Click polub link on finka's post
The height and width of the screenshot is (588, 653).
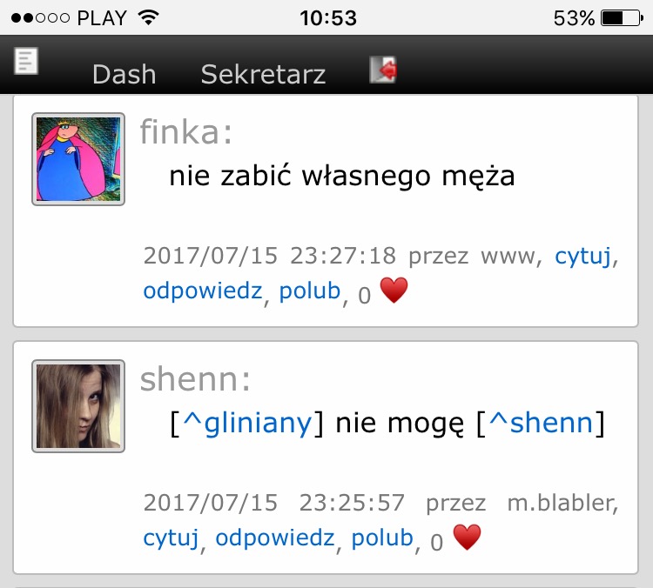coord(310,291)
